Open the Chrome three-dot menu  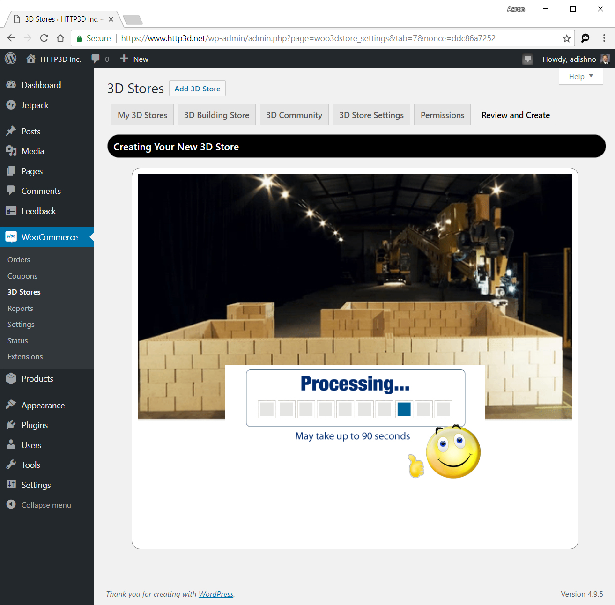coord(604,38)
